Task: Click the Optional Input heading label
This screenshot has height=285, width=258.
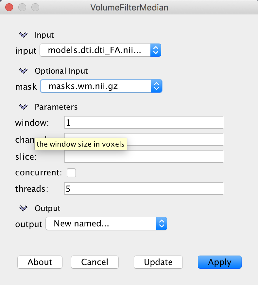Action: [x=61, y=71]
